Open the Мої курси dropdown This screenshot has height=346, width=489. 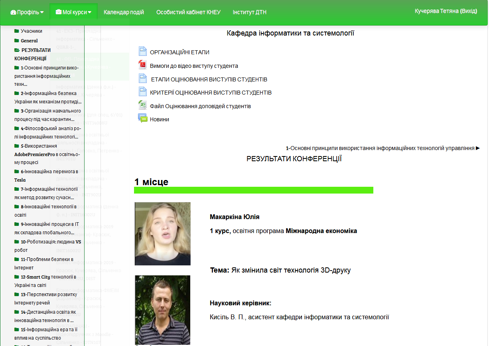click(74, 12)
